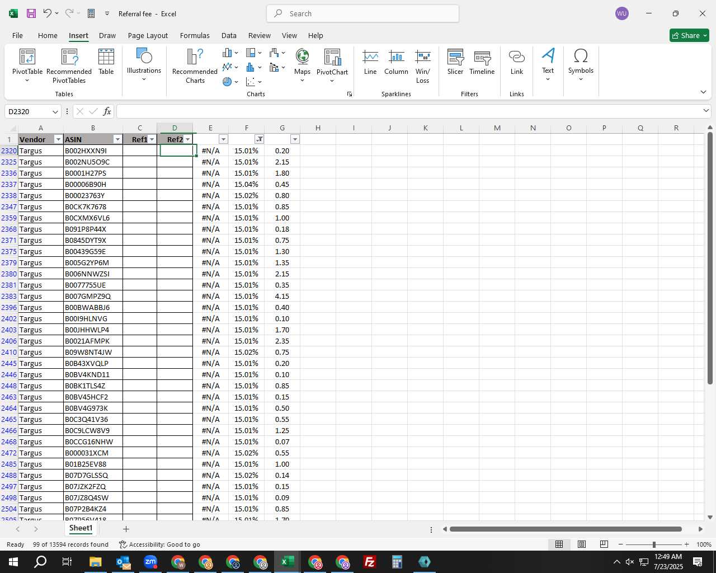Collapse the ribbon with the chevron

[x=703, y=92]
